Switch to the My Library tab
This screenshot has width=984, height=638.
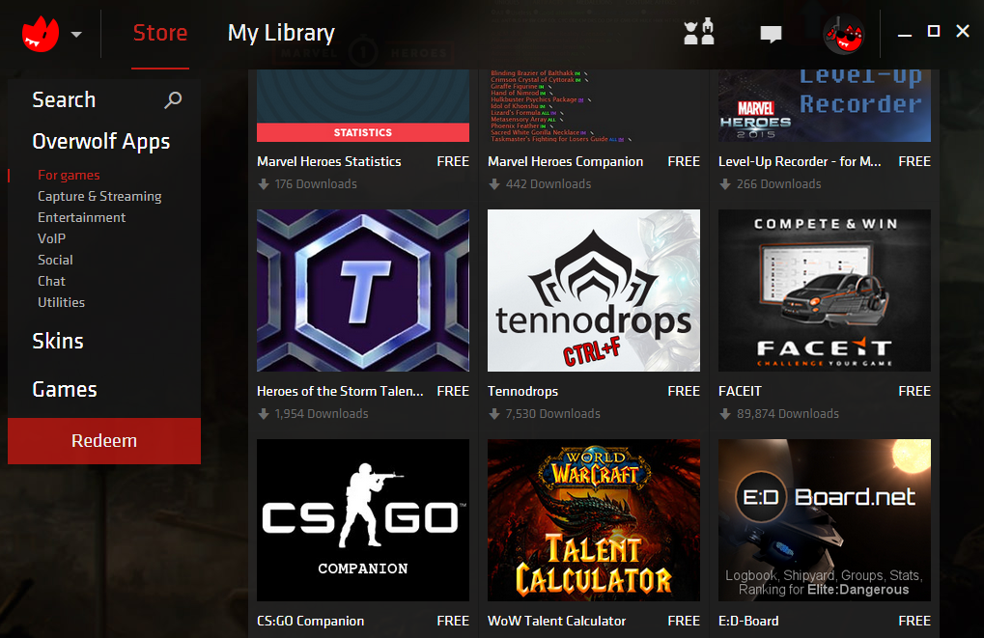[x=281, y=33]
